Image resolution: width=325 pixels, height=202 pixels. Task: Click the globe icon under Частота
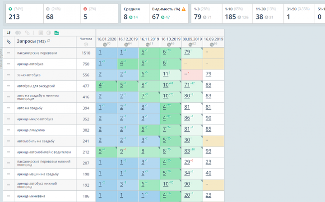[x=86, y=43]
